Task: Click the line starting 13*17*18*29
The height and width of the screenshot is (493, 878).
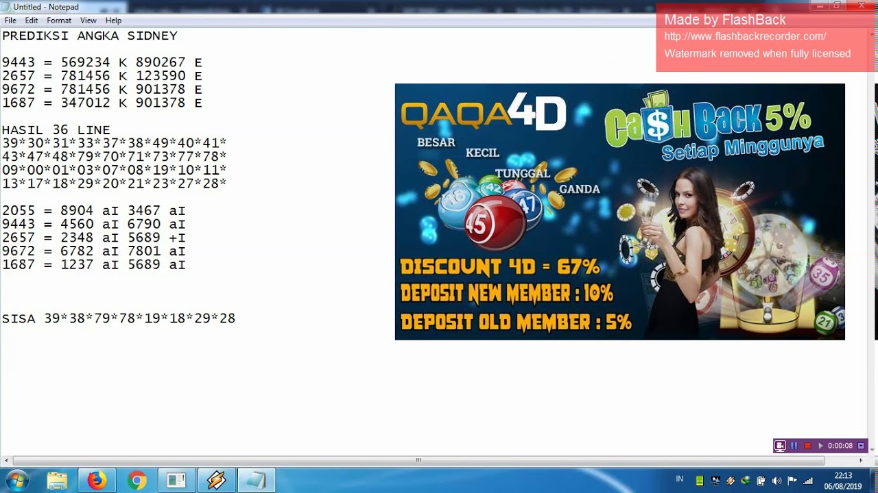Action: point(115,184)
